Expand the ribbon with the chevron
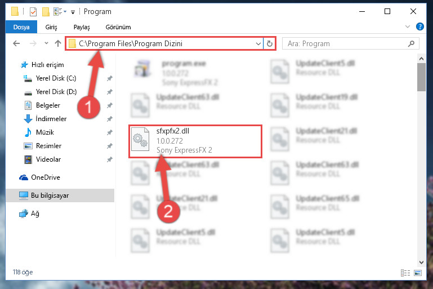This screenshot has width=433, height=289. point(407,27)
